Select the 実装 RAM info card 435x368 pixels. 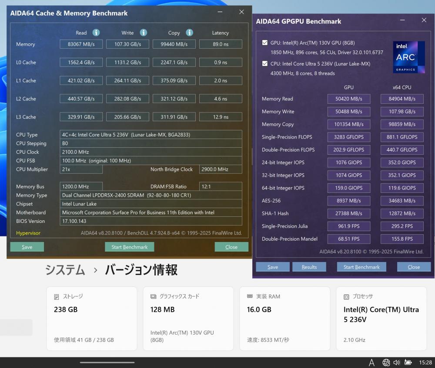284,318
